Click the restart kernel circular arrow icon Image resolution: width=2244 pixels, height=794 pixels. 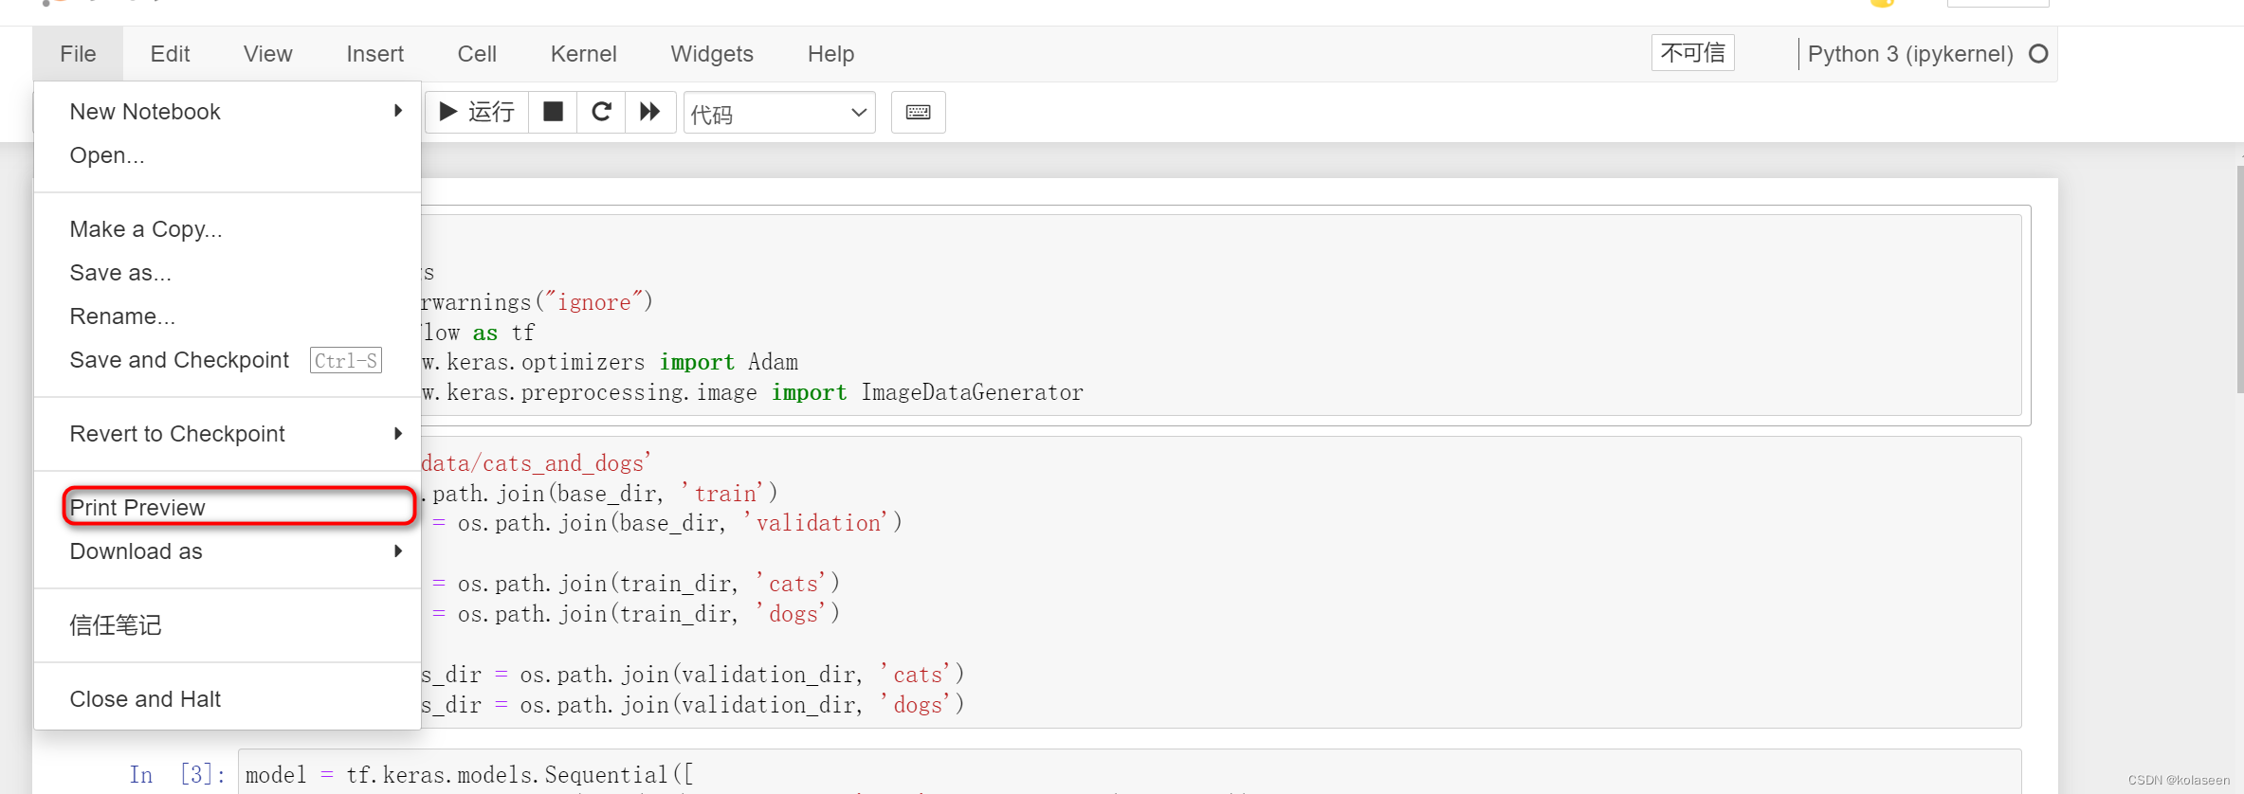pos(601,112)
